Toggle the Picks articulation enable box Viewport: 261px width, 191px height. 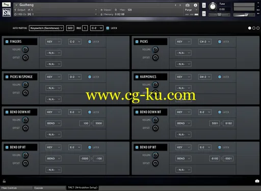click(137, 41)
